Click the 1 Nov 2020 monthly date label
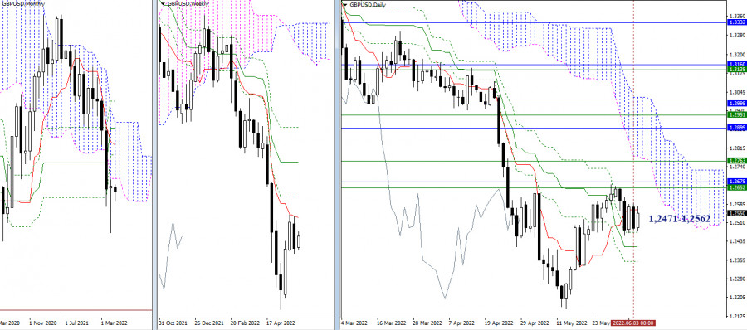Image resolution: width=747 pixels, height=330 pixels. (x=43, y=323)
